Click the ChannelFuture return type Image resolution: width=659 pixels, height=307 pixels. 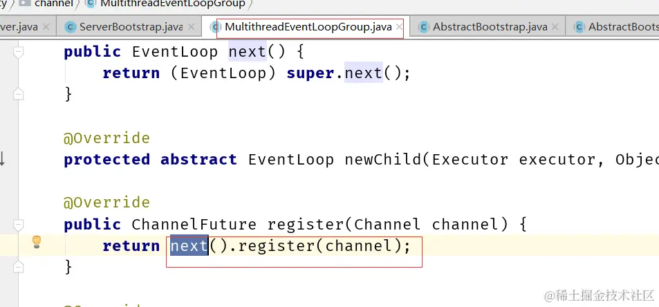194,224
